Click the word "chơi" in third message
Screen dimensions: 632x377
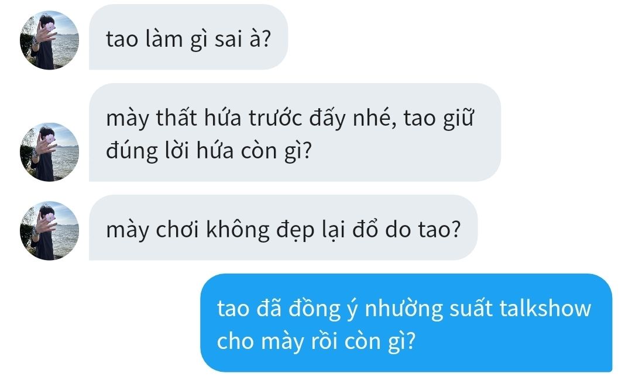click(x=177, y=230)
